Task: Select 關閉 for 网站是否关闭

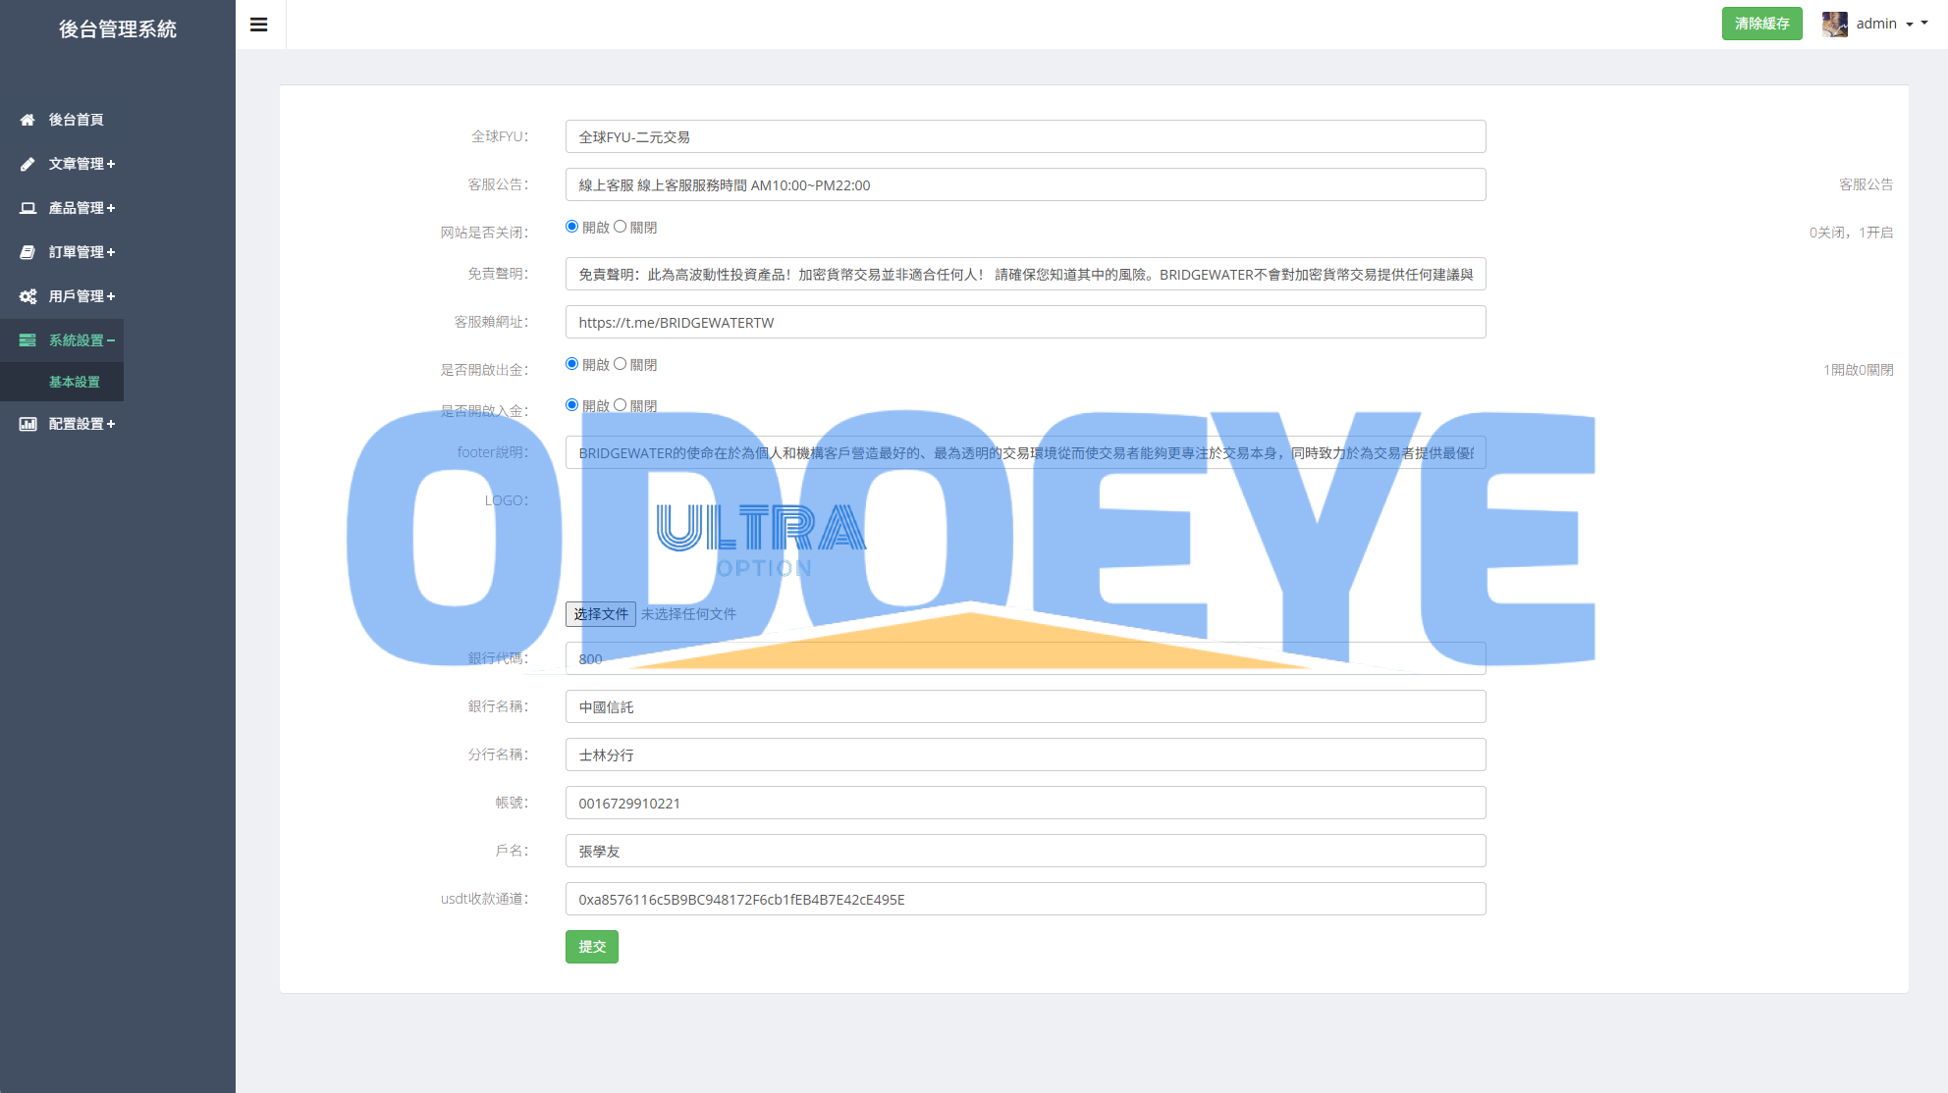Action: pyautogui.click(x=621, y=227)
